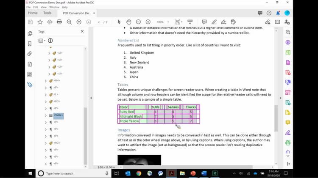The height and width of the screenshot is (178, 318).
Task: Open notifications bell icon
Action: click(x=278, y=13)
